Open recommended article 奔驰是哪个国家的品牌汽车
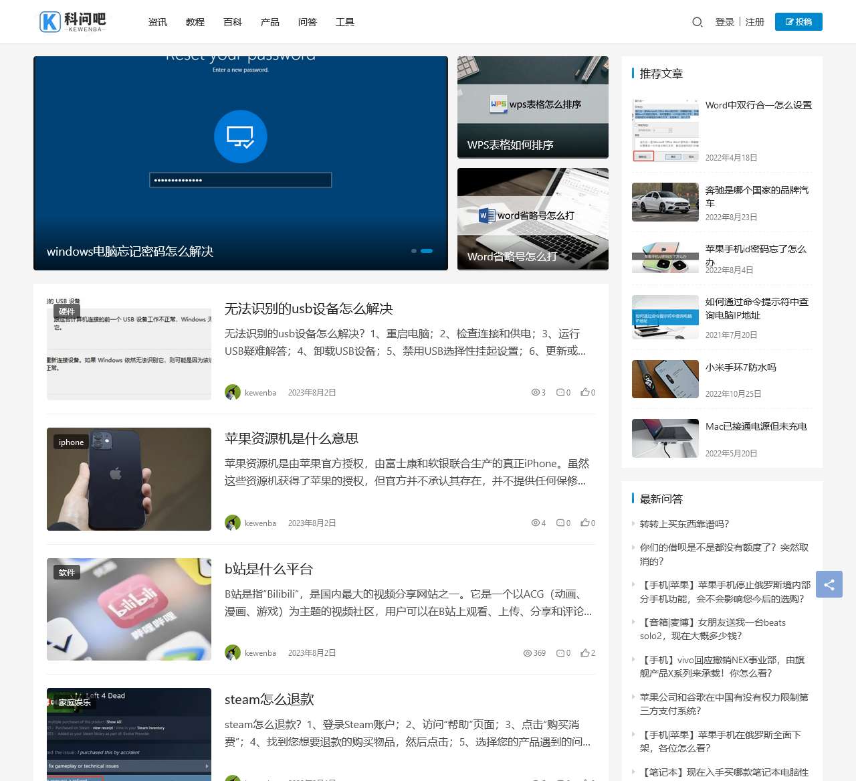Screen dimensions: 856x781 757,196
